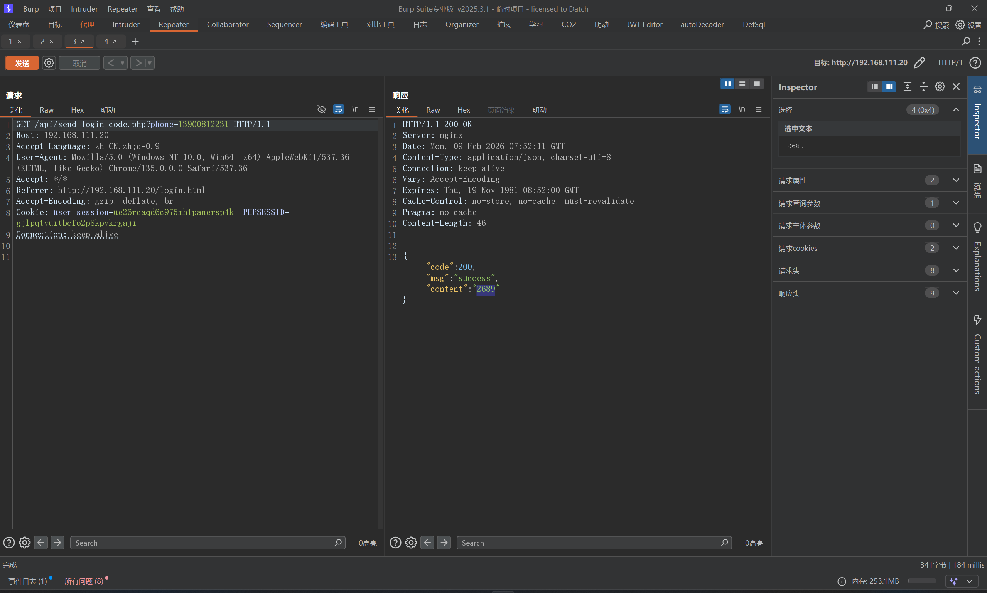Click the 发送 send button
This screenshot has height=593, width=987.
22,63
